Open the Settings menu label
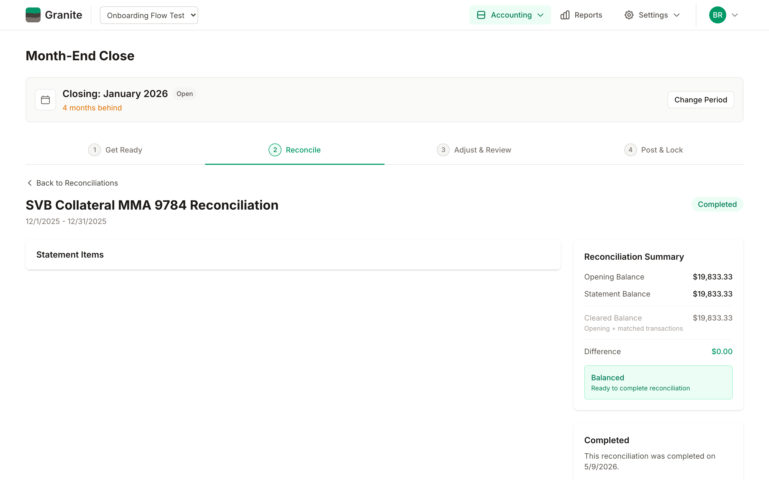 pyautogui.click(x=653, y=15)
